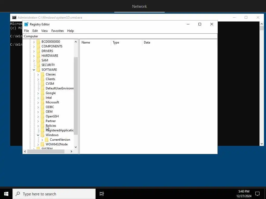Select the ODBC folder icon
This screenshot has width=266, height=199.
pos(43,107)
